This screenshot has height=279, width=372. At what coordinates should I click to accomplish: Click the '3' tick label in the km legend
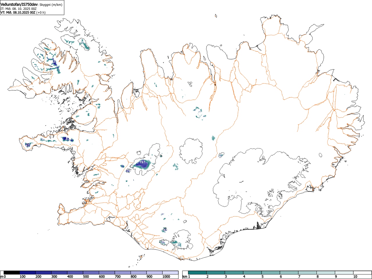226,277
